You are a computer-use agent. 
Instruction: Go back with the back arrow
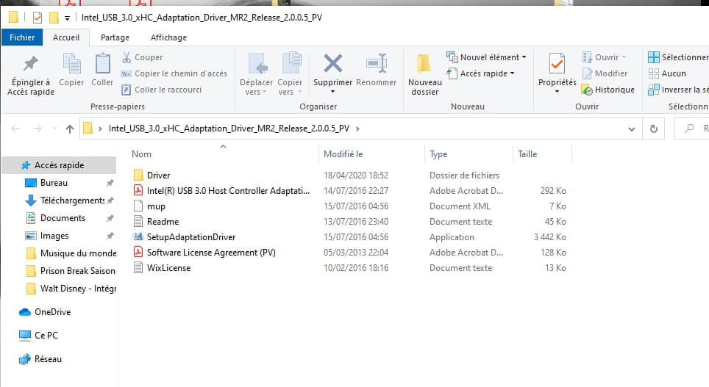[15, 129]
